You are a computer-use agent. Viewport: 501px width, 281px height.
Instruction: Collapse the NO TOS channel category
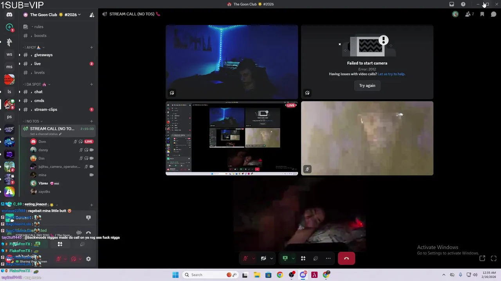[32, 121]
